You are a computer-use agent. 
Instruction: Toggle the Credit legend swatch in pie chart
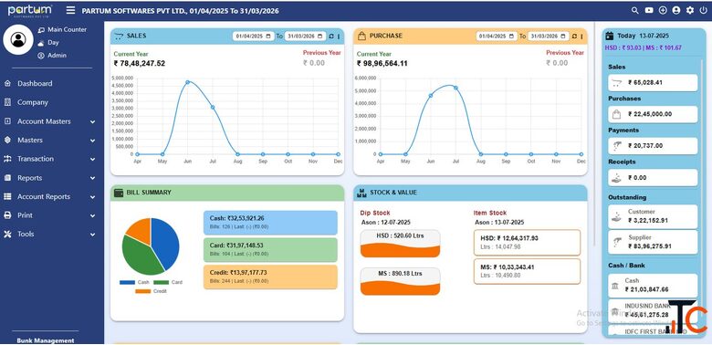[143, 291]
